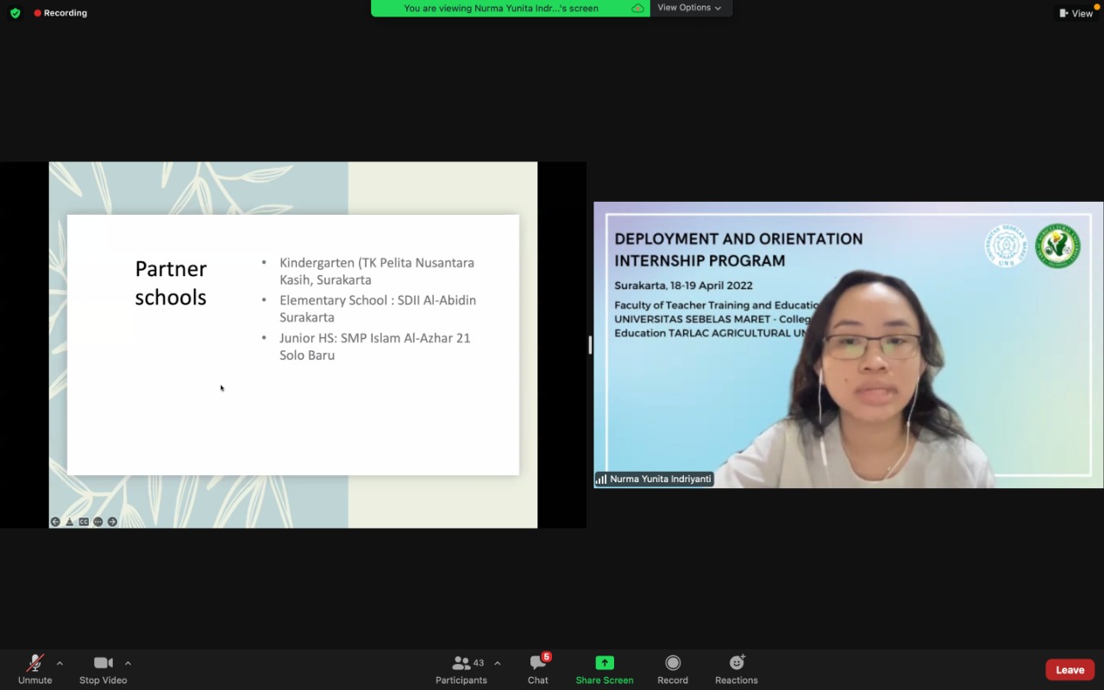Click the green Share Screen icon

pos(605,662)
